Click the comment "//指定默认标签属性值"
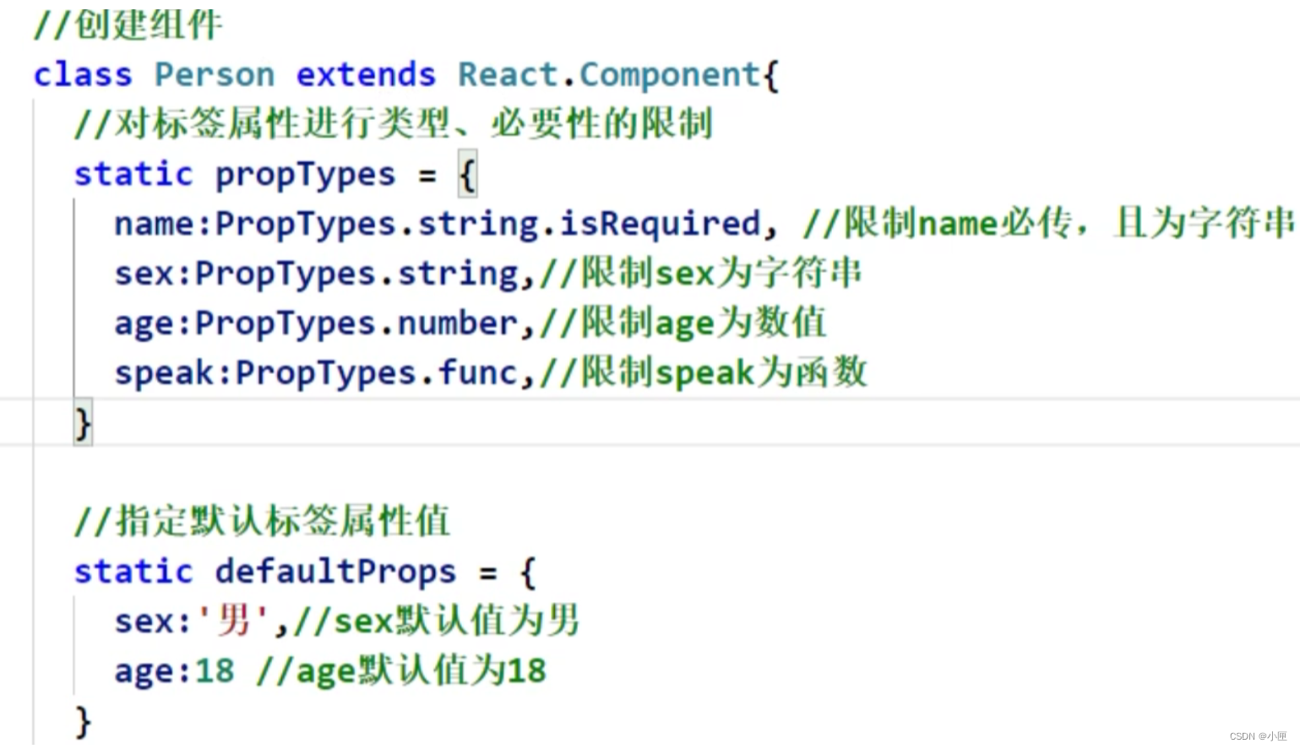This screenshot has width=1300, height=749. coord(262,521)
